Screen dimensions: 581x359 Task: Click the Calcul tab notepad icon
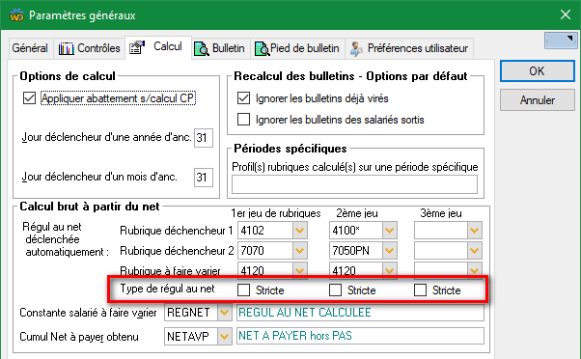pos(137,47)
